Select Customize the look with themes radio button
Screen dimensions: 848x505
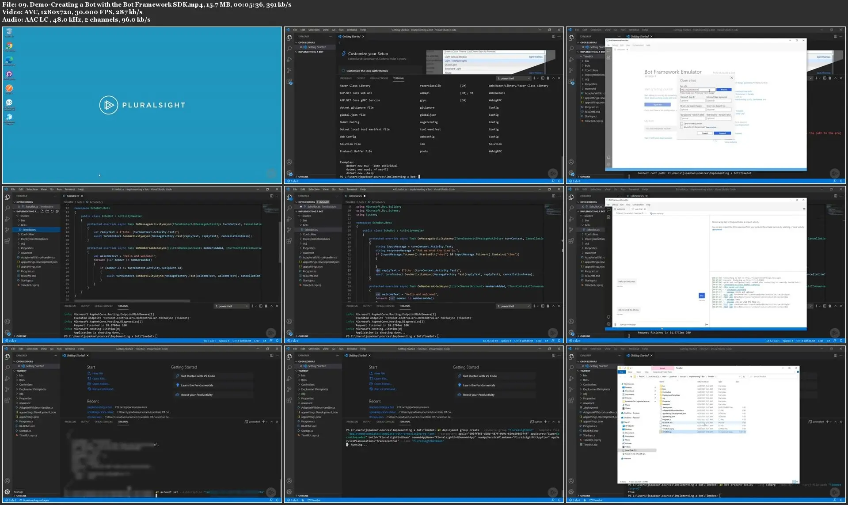[343, 71]
